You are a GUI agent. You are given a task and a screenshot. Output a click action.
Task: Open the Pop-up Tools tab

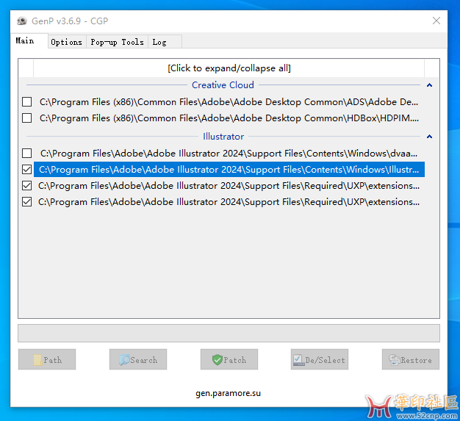click(x=117, y=42)
